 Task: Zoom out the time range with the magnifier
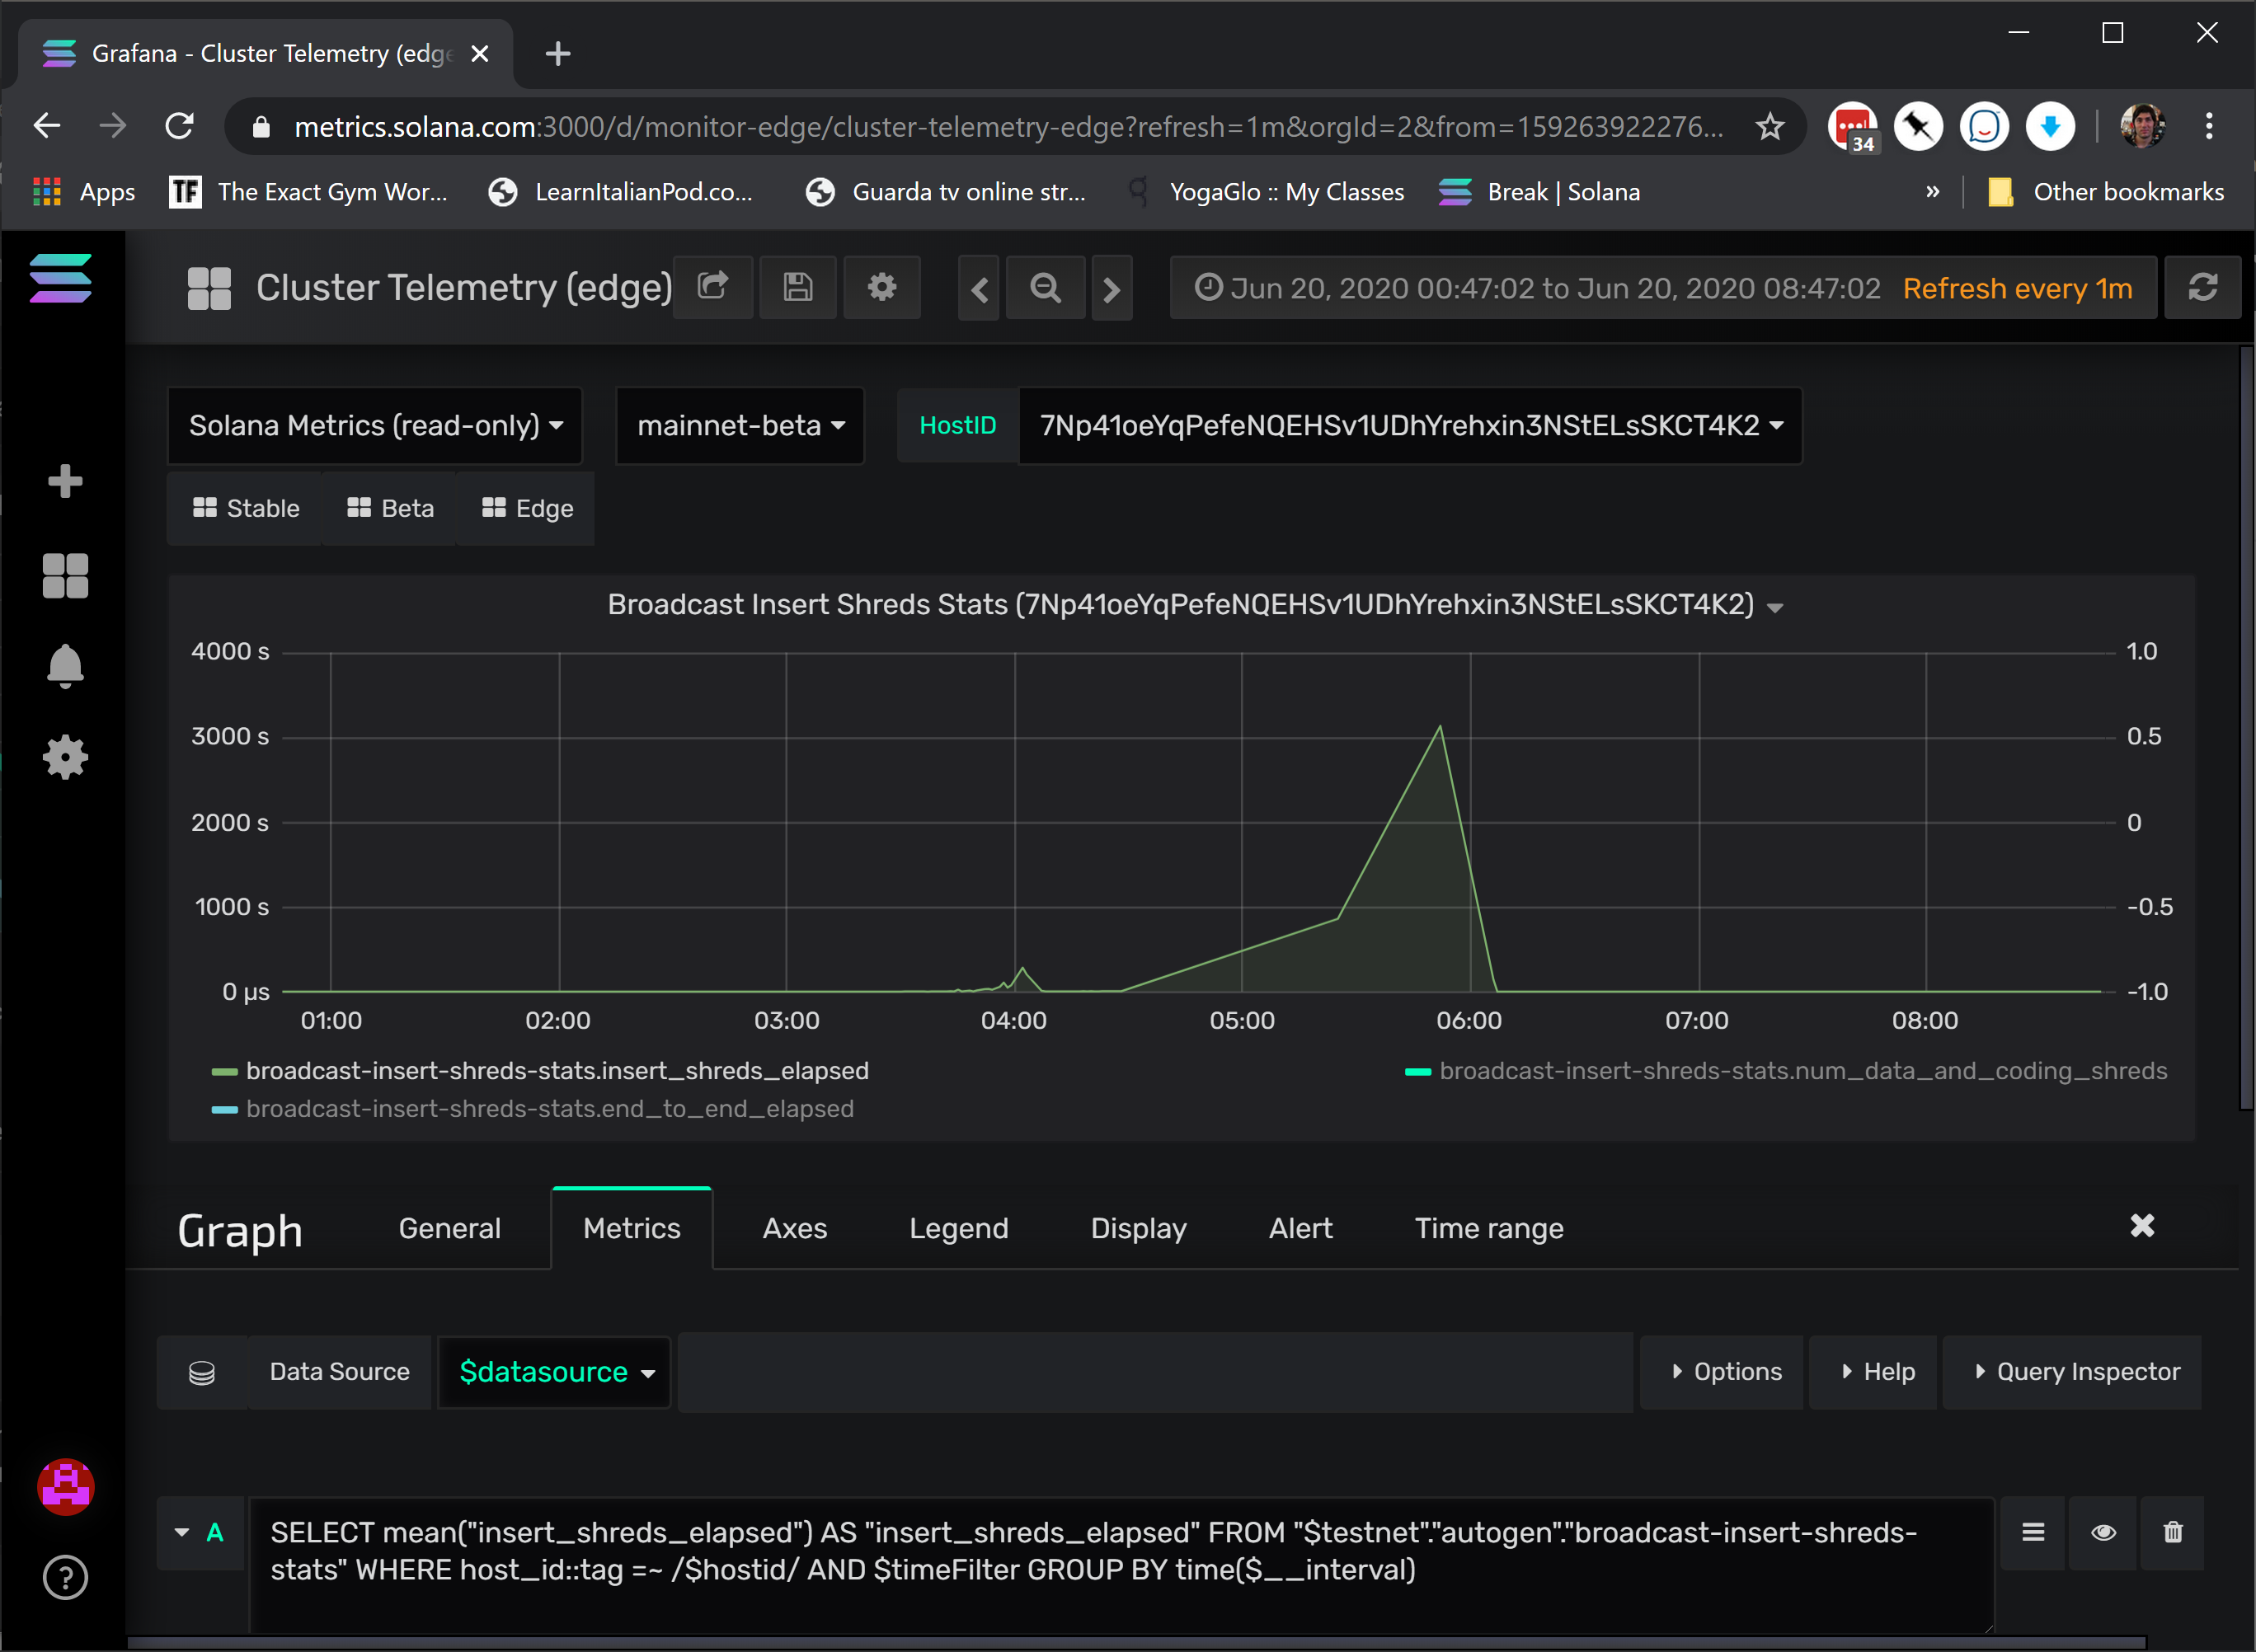1045,288
